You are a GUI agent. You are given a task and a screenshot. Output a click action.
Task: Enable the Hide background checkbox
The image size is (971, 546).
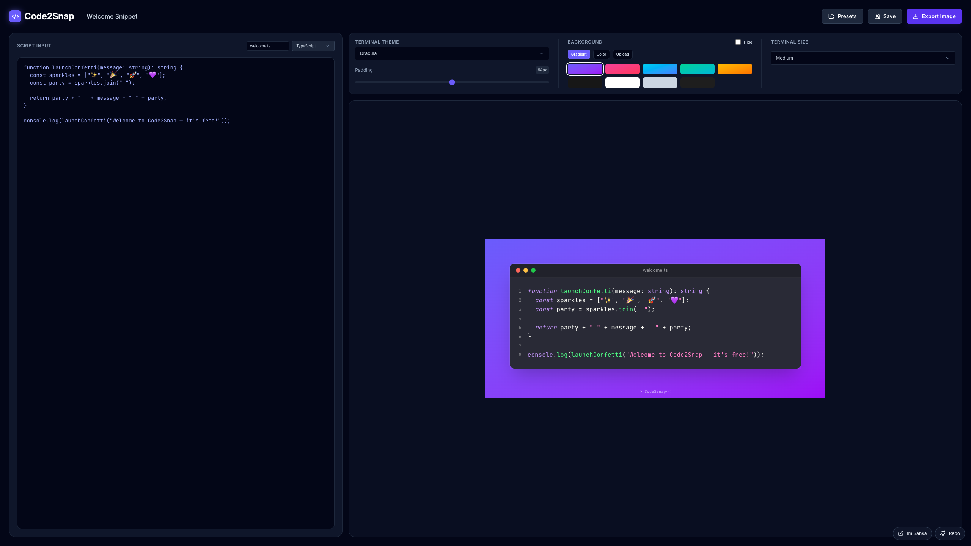(x=738, y=42)
